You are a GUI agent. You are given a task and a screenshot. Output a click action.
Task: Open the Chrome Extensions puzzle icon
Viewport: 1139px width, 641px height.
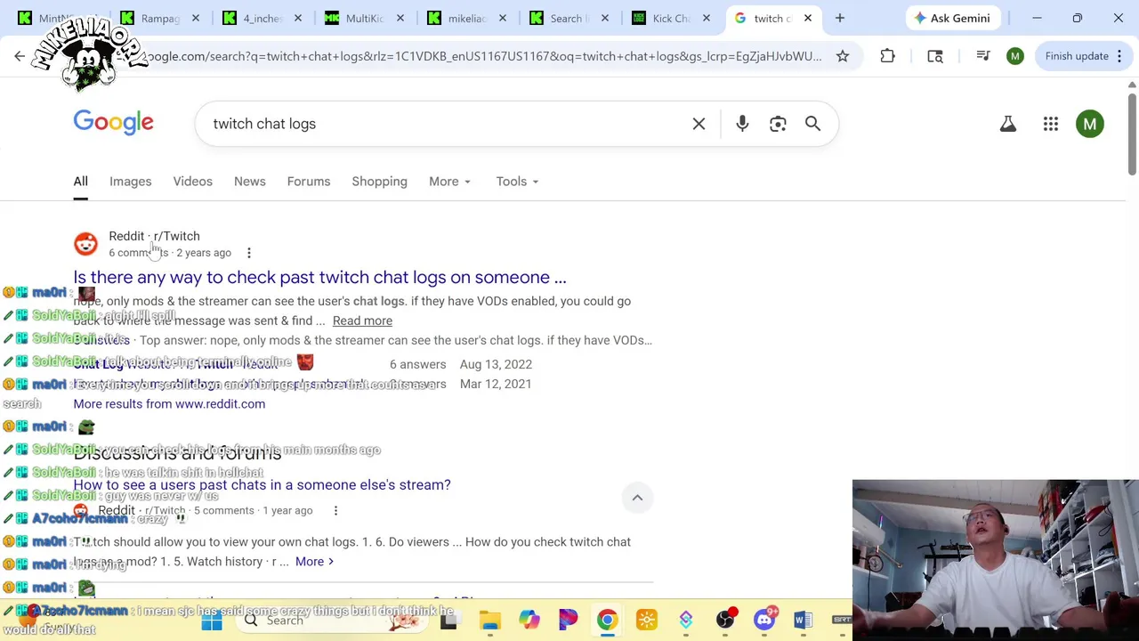887,56
